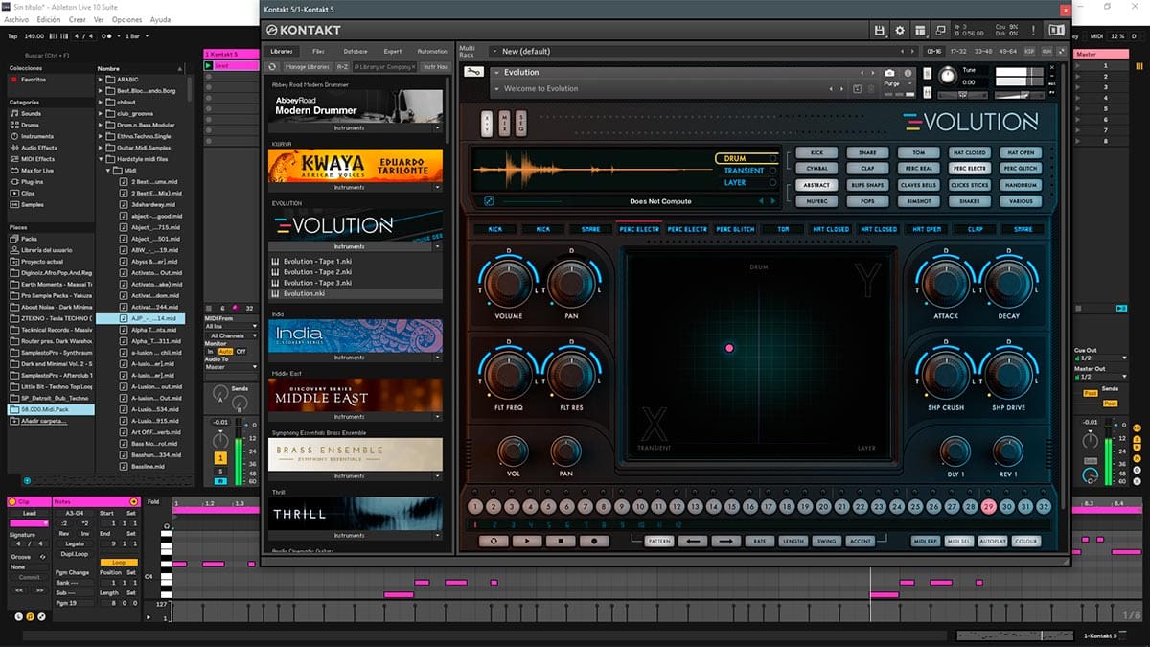The image size is (1150, 647).
Task: Click the sequencer loop button
Action: tap(494, 541)
